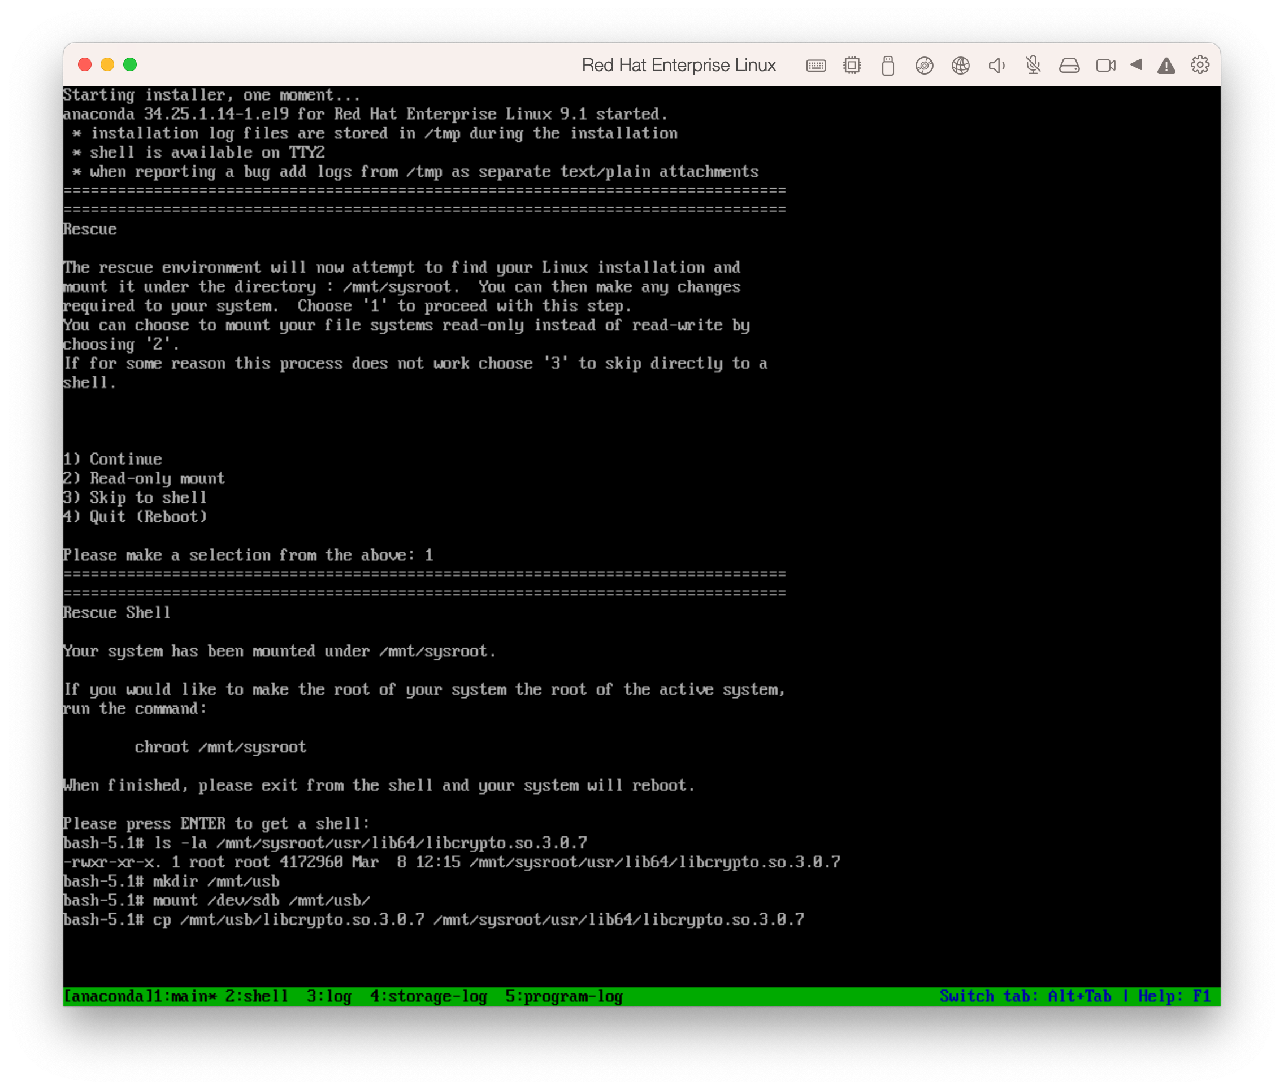This screenshot has height=1090, width=1284.
Task: Click the speaker sound icon
Action: [x=996, y=66]
